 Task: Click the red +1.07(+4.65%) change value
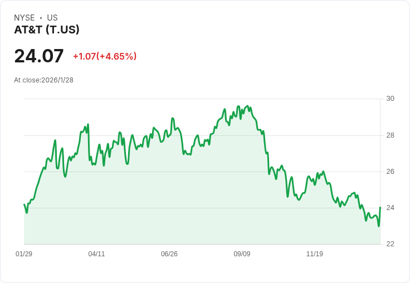(105, 56)
